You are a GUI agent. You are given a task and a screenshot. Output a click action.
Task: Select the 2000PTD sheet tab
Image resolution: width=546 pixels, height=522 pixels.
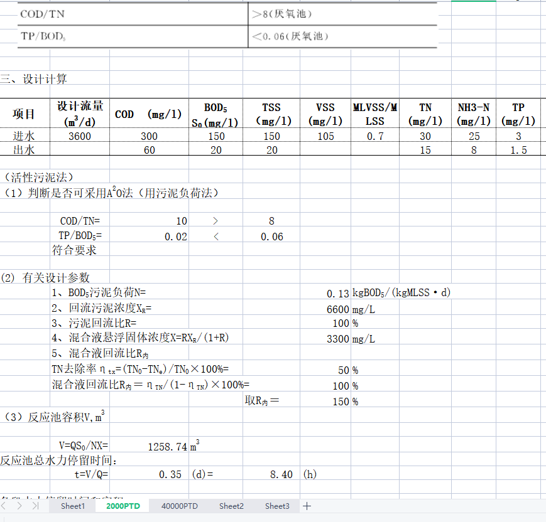(x=123, y=506)
